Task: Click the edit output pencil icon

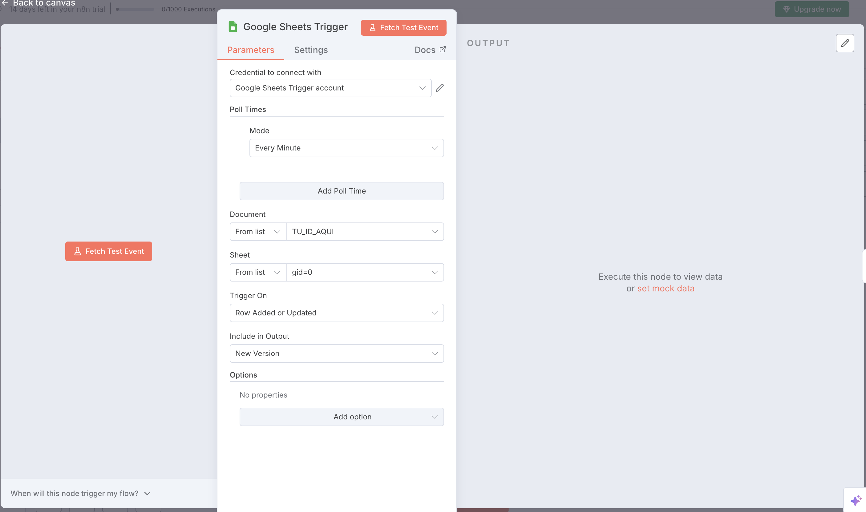Action: (844, 43)
